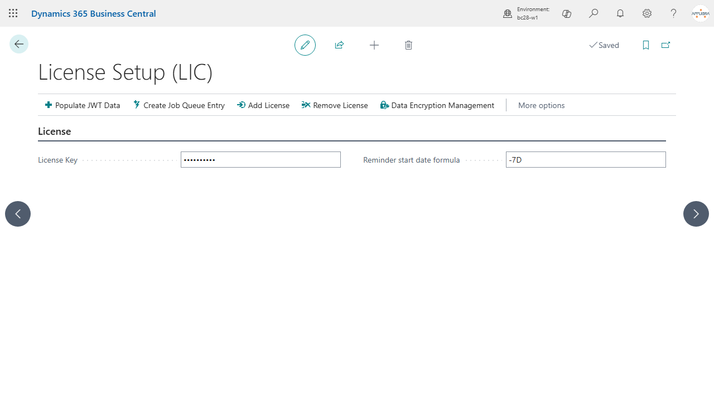Click the Reminder start date formula label

point(412,160)
